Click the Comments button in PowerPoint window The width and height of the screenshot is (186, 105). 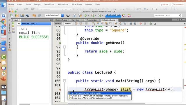point(178,5)
